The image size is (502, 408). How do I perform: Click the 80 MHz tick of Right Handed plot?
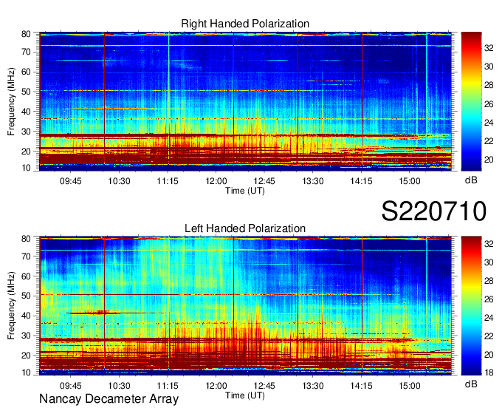pos(26,34)
